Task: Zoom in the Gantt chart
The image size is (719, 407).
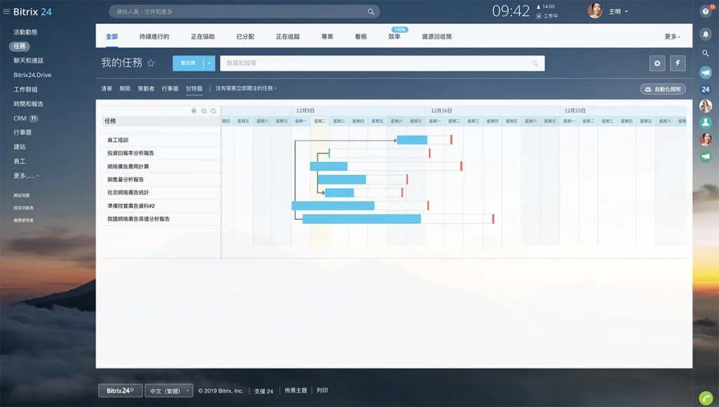Action: click(x=204, y=111)
